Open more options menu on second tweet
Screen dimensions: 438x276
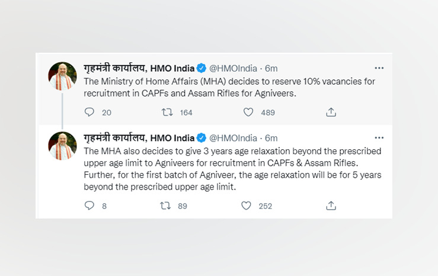click(x=379, y=138)
